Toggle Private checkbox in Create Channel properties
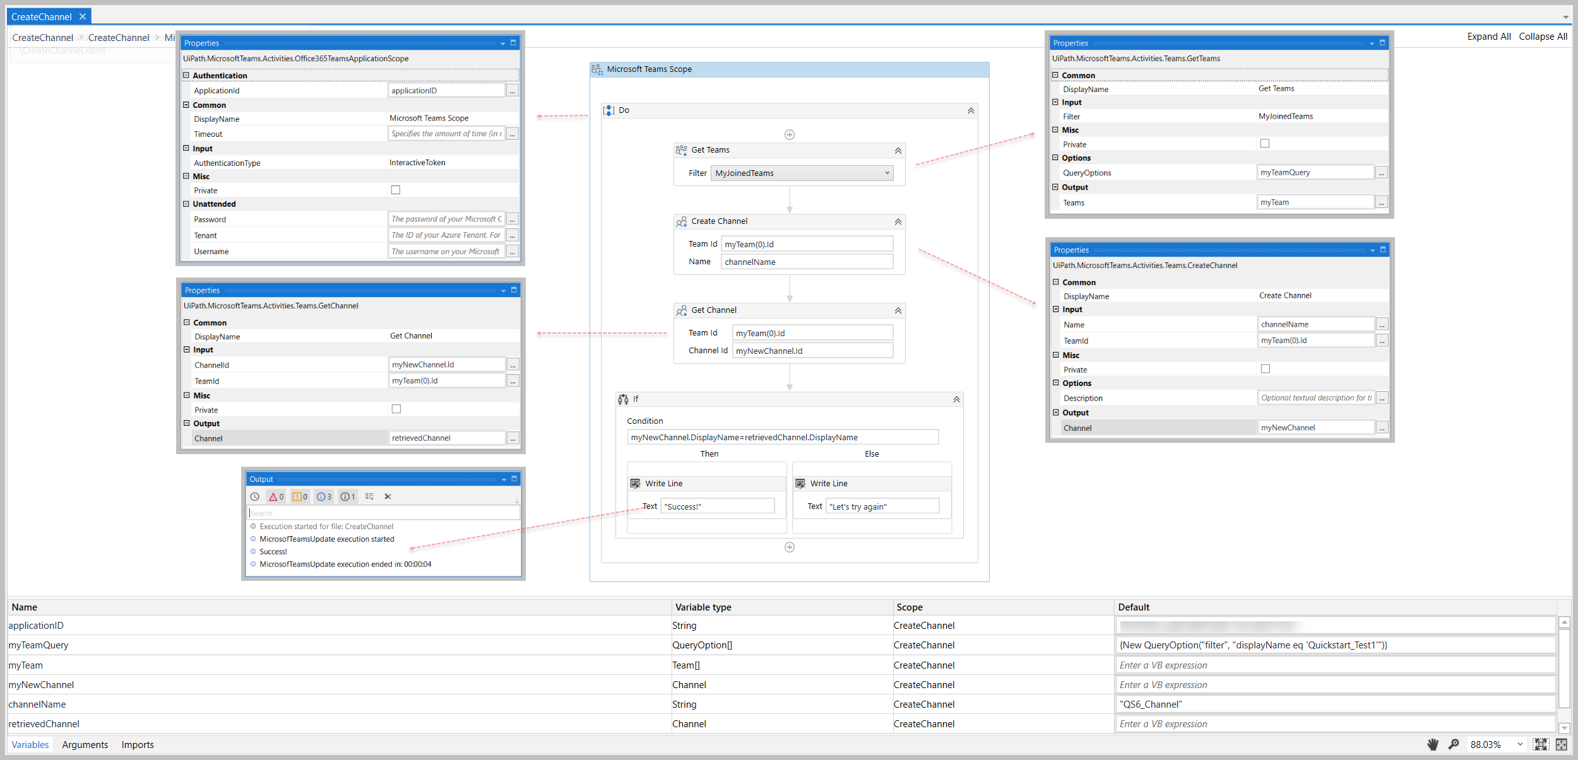Viewport: 1578px width, 760px height. coord(1266,369)
